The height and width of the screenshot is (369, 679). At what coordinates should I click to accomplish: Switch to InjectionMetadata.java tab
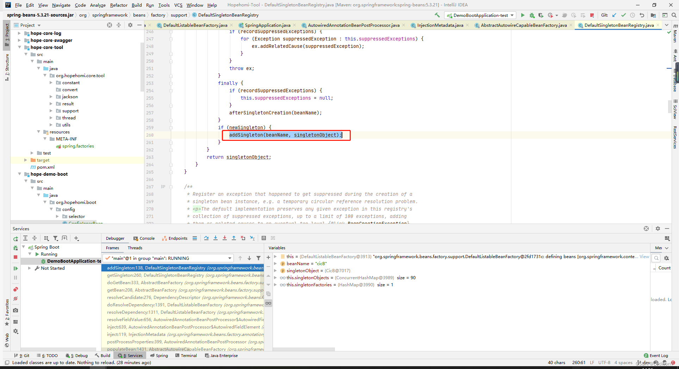pyautogui.click(x=440, y=25)
